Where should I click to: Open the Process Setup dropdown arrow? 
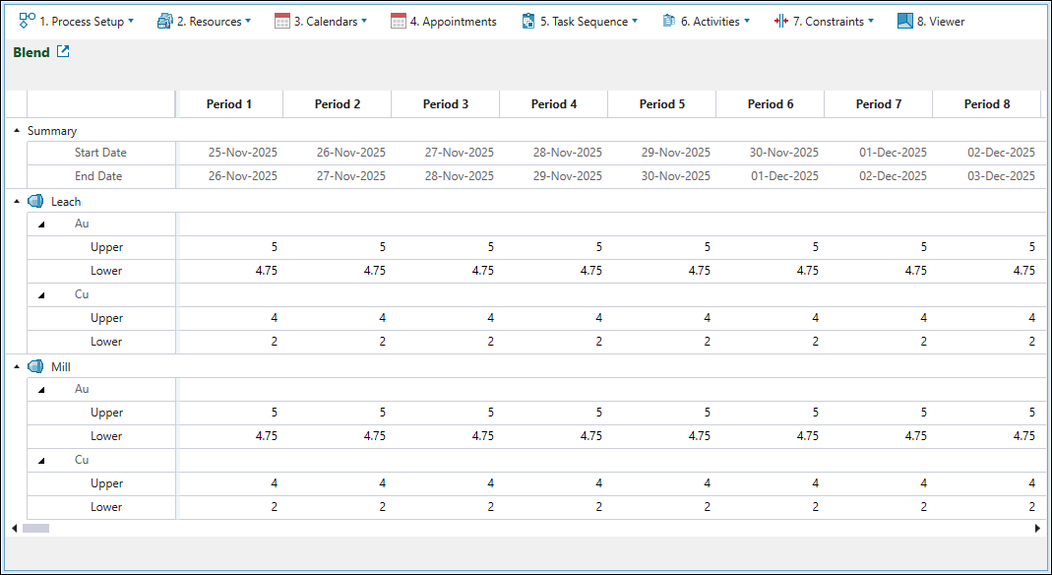coord(131,21)
